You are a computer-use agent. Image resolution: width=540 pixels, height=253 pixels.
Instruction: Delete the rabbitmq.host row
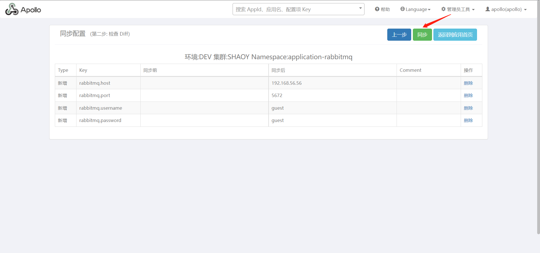coord(468,83)
